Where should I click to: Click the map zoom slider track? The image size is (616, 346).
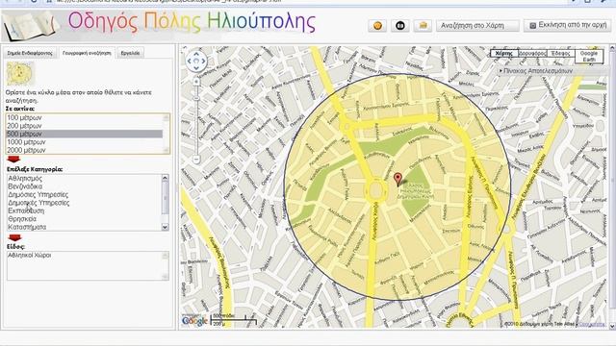(196, 120)
